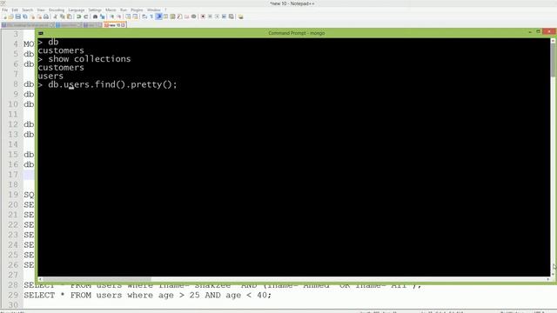Click horizontal scrollbar right arrow in Command Prompt
This screenshot has height=313, width=557.
pos(547,279)
